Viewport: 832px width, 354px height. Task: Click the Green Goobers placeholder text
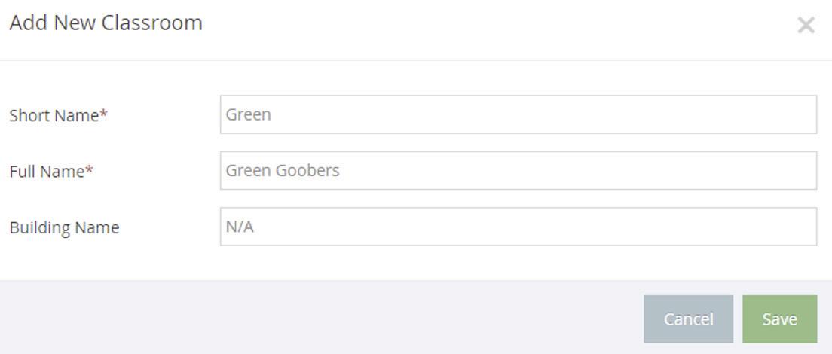click(x=283, y=170)
